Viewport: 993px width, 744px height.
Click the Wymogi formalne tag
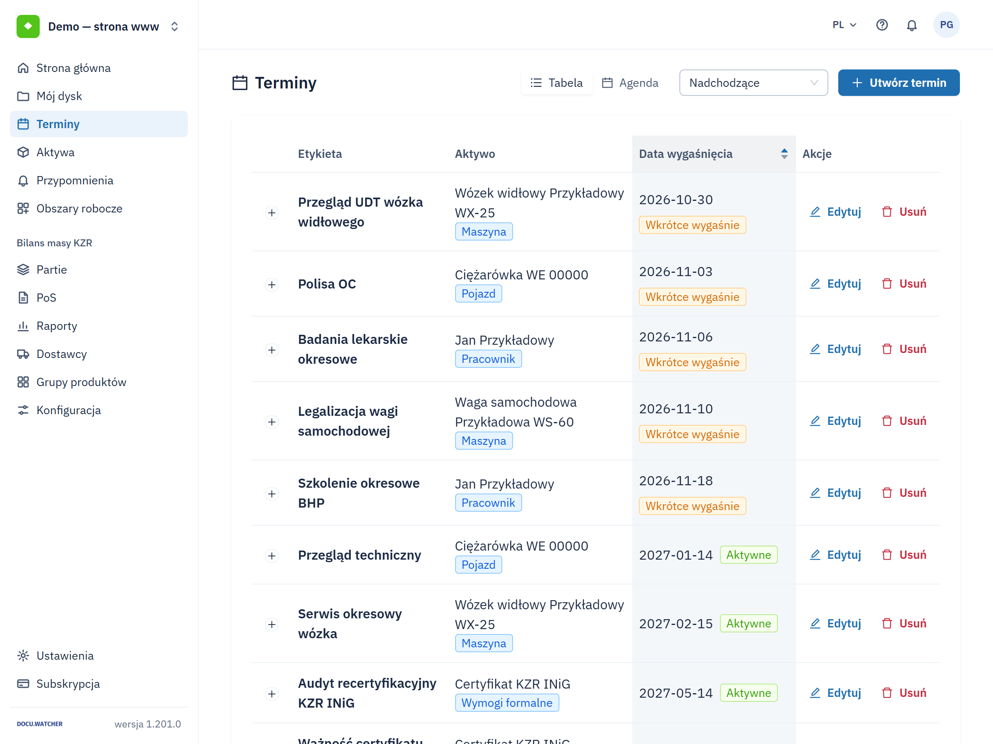pyautogui.click(x=507, y=703)
